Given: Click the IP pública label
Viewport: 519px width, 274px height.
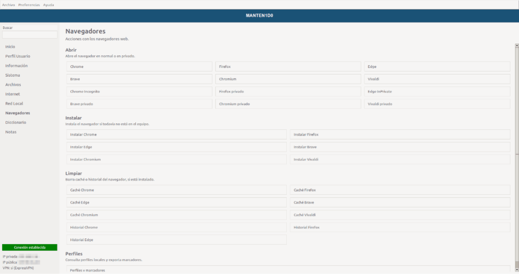Looking at the screenshot, I should click(x=10, y=262).
